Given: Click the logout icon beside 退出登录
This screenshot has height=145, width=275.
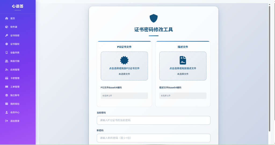Looking at the screenshot, I should [x=7, y=121].
